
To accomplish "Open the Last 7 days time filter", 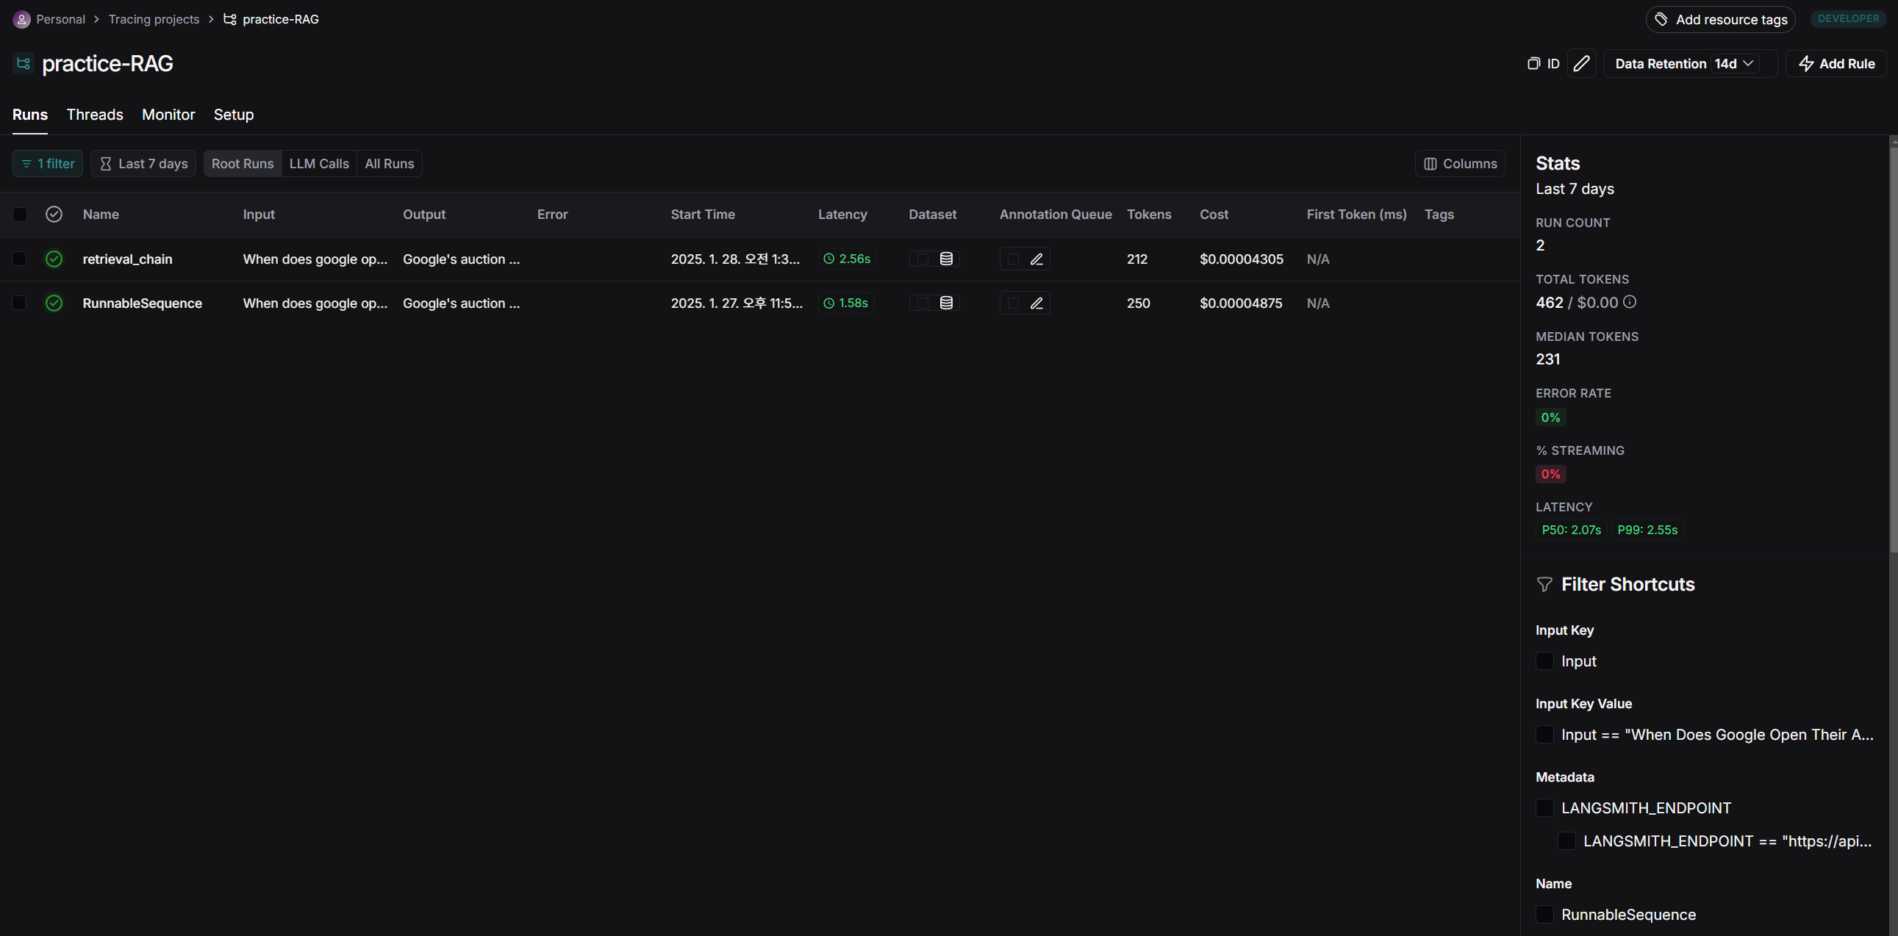I will (x=143, y=164).
